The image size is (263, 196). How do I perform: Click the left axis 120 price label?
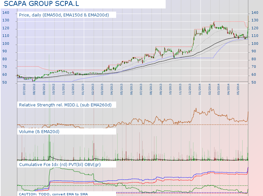coord(6,28)
